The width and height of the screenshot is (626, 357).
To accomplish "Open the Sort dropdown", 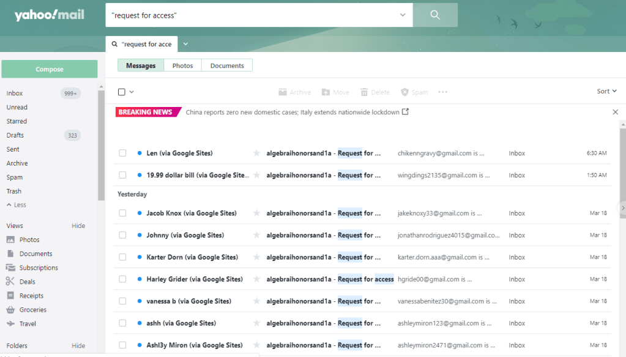I will (607, 91).
